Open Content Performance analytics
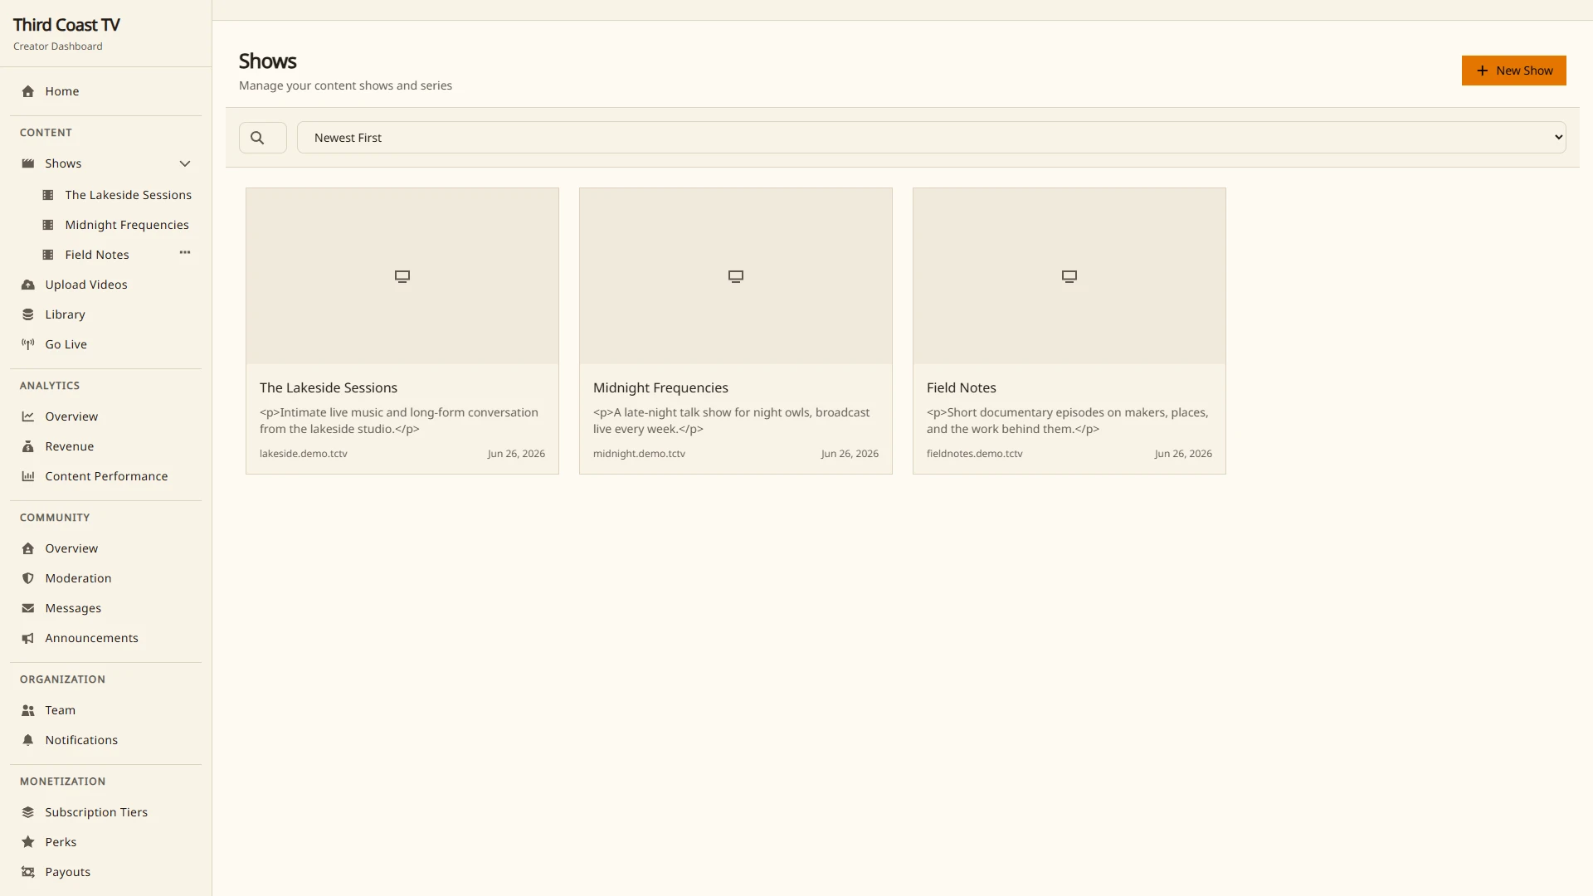Screen dimensions: 1593x896 pyautogui.click(x=105, y=476)
